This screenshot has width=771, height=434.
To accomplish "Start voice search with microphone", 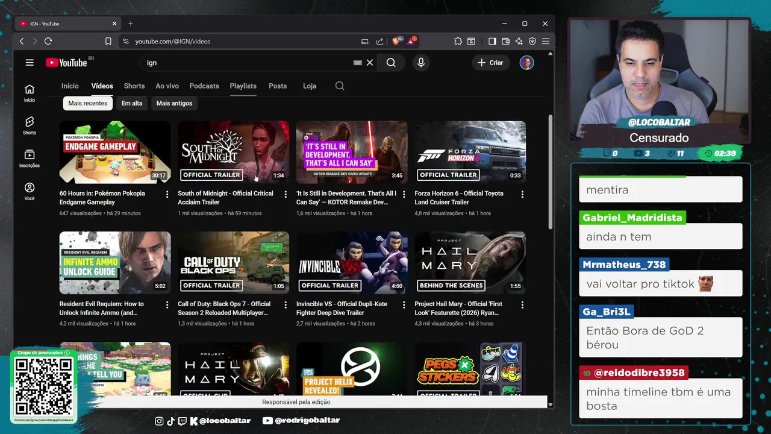I will pos(420,63).
